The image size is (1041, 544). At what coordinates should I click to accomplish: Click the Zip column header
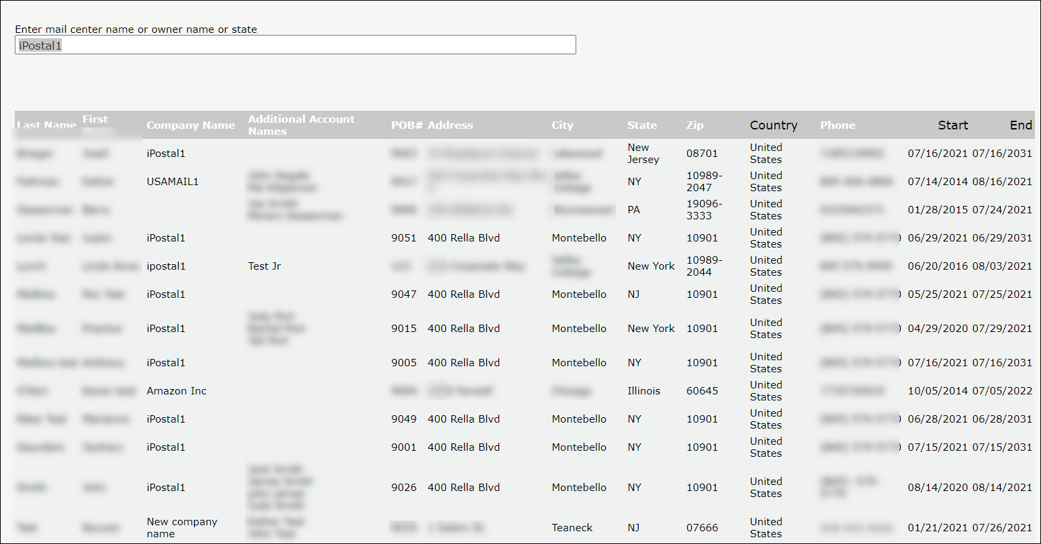[695, 125]
